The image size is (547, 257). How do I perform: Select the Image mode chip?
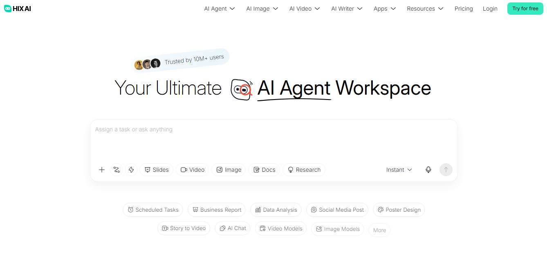229,170
